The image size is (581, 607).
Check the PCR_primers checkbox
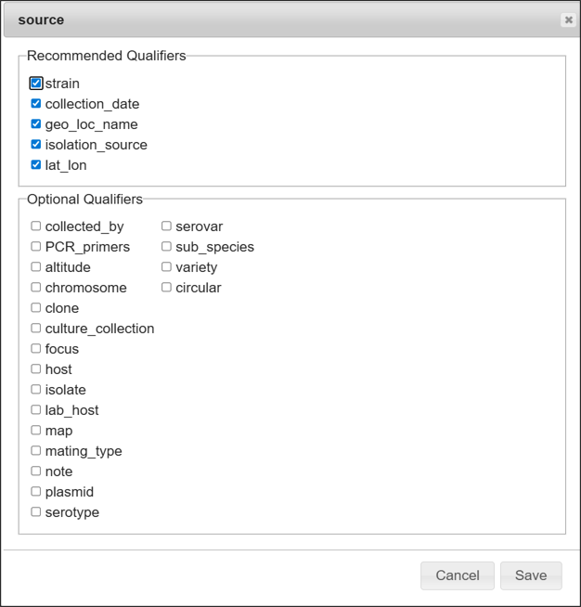pos(36,247)
